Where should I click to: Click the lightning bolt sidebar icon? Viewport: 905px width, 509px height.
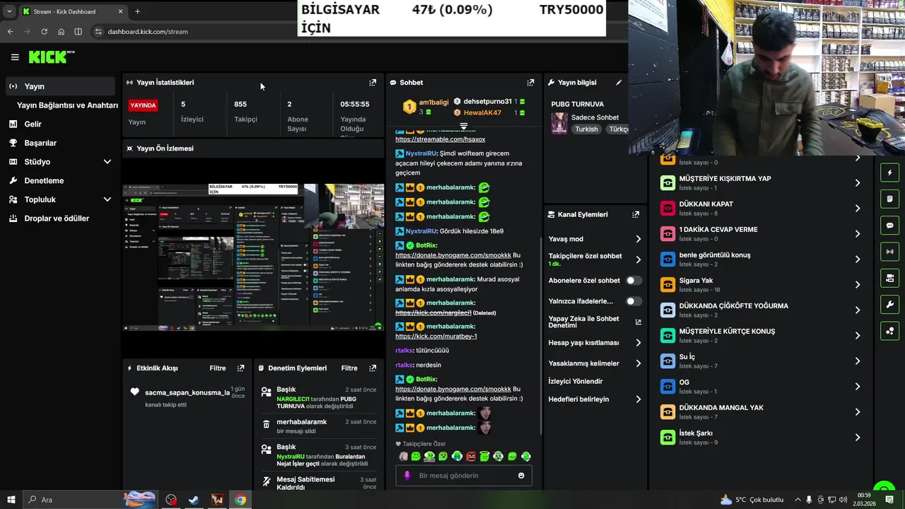[x=890, y=172]
